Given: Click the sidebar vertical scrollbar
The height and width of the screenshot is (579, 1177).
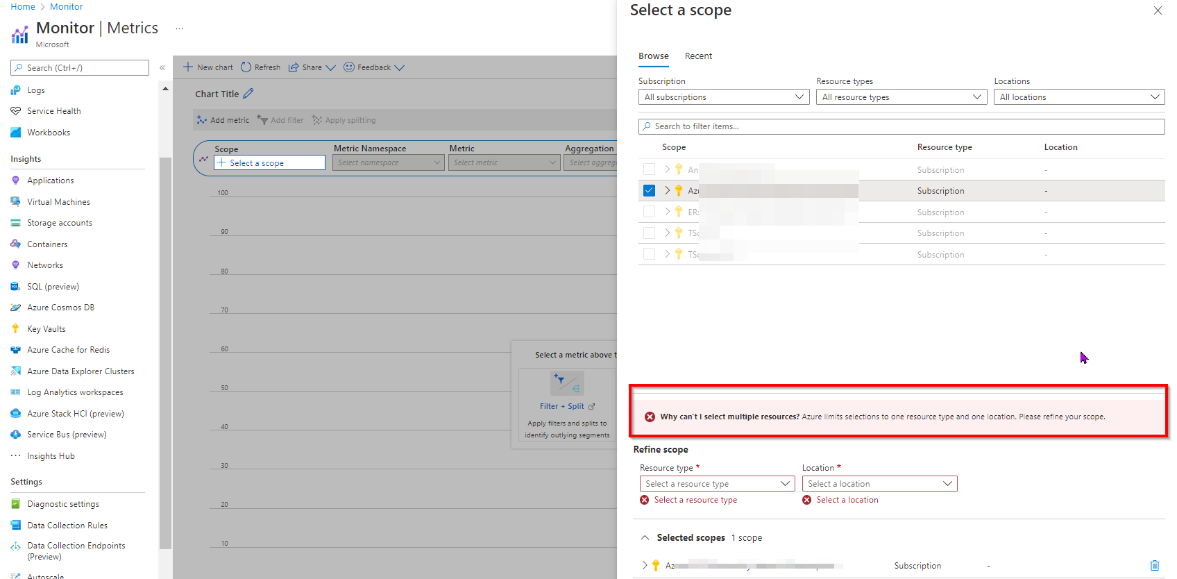Looking at the screenshot, I should pyautogui.click(x=165, y=353).
